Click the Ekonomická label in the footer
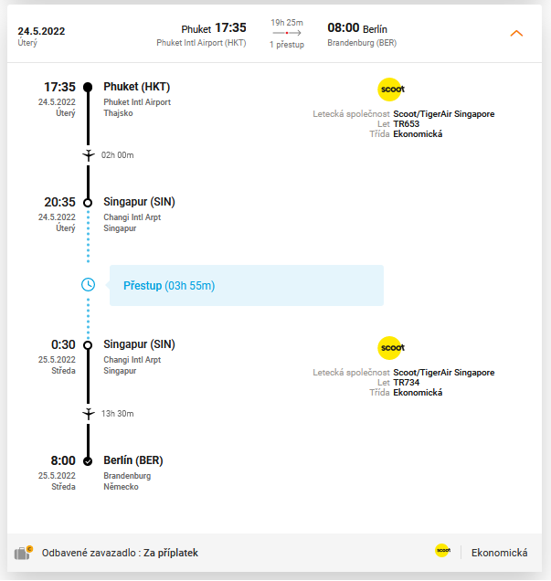The width and height of the screenshot is (551, 581). (x=499, y=553)
